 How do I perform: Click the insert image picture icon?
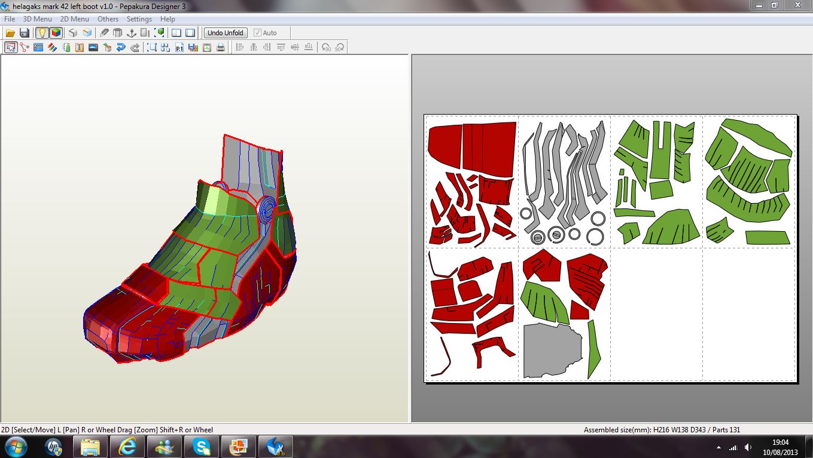(93, 47)
